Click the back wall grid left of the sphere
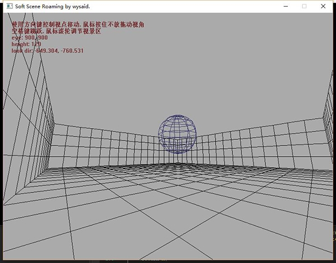This screenshot has height=263, width=336. pos(106,145)
